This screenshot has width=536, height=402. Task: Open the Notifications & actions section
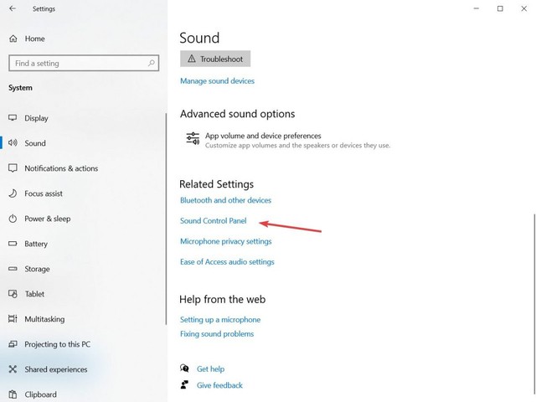click(61, 168)
